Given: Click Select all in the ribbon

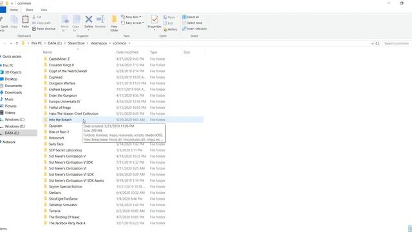Looking at the screenshot, I should tap(191, 17).
